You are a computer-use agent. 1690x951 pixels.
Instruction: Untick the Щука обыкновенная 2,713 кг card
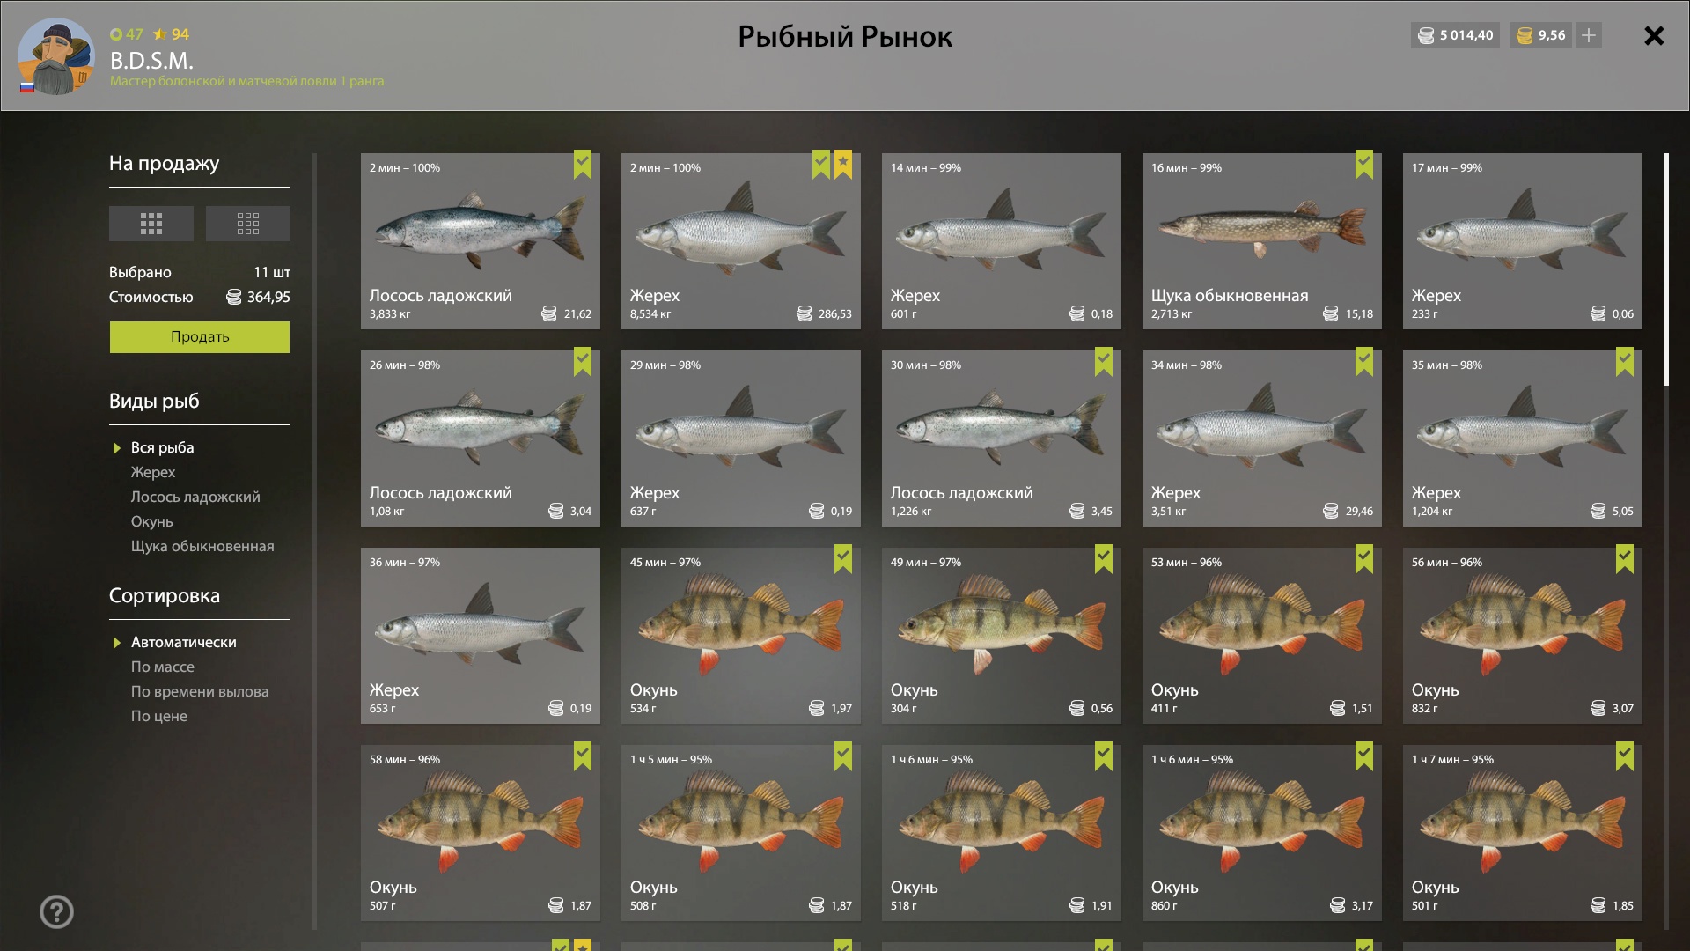click(1363, 165)
